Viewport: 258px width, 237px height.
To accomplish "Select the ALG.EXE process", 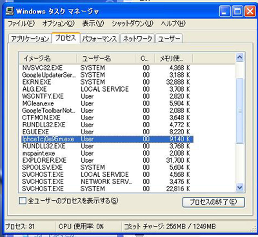I will coord(107,89).
